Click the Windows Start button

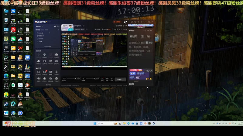[95, 123]
